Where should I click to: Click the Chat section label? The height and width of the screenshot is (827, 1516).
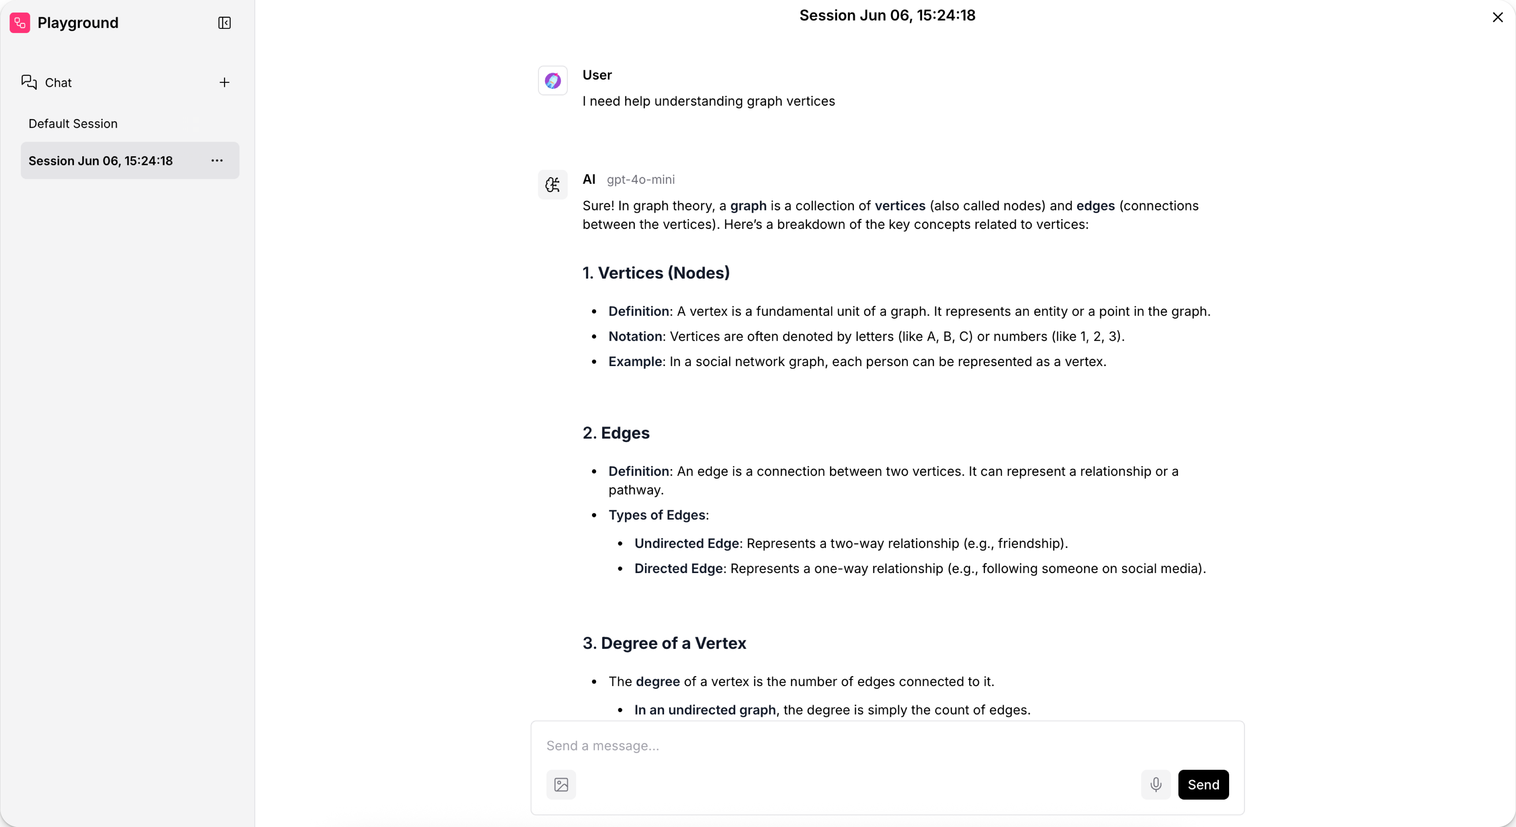58,83
